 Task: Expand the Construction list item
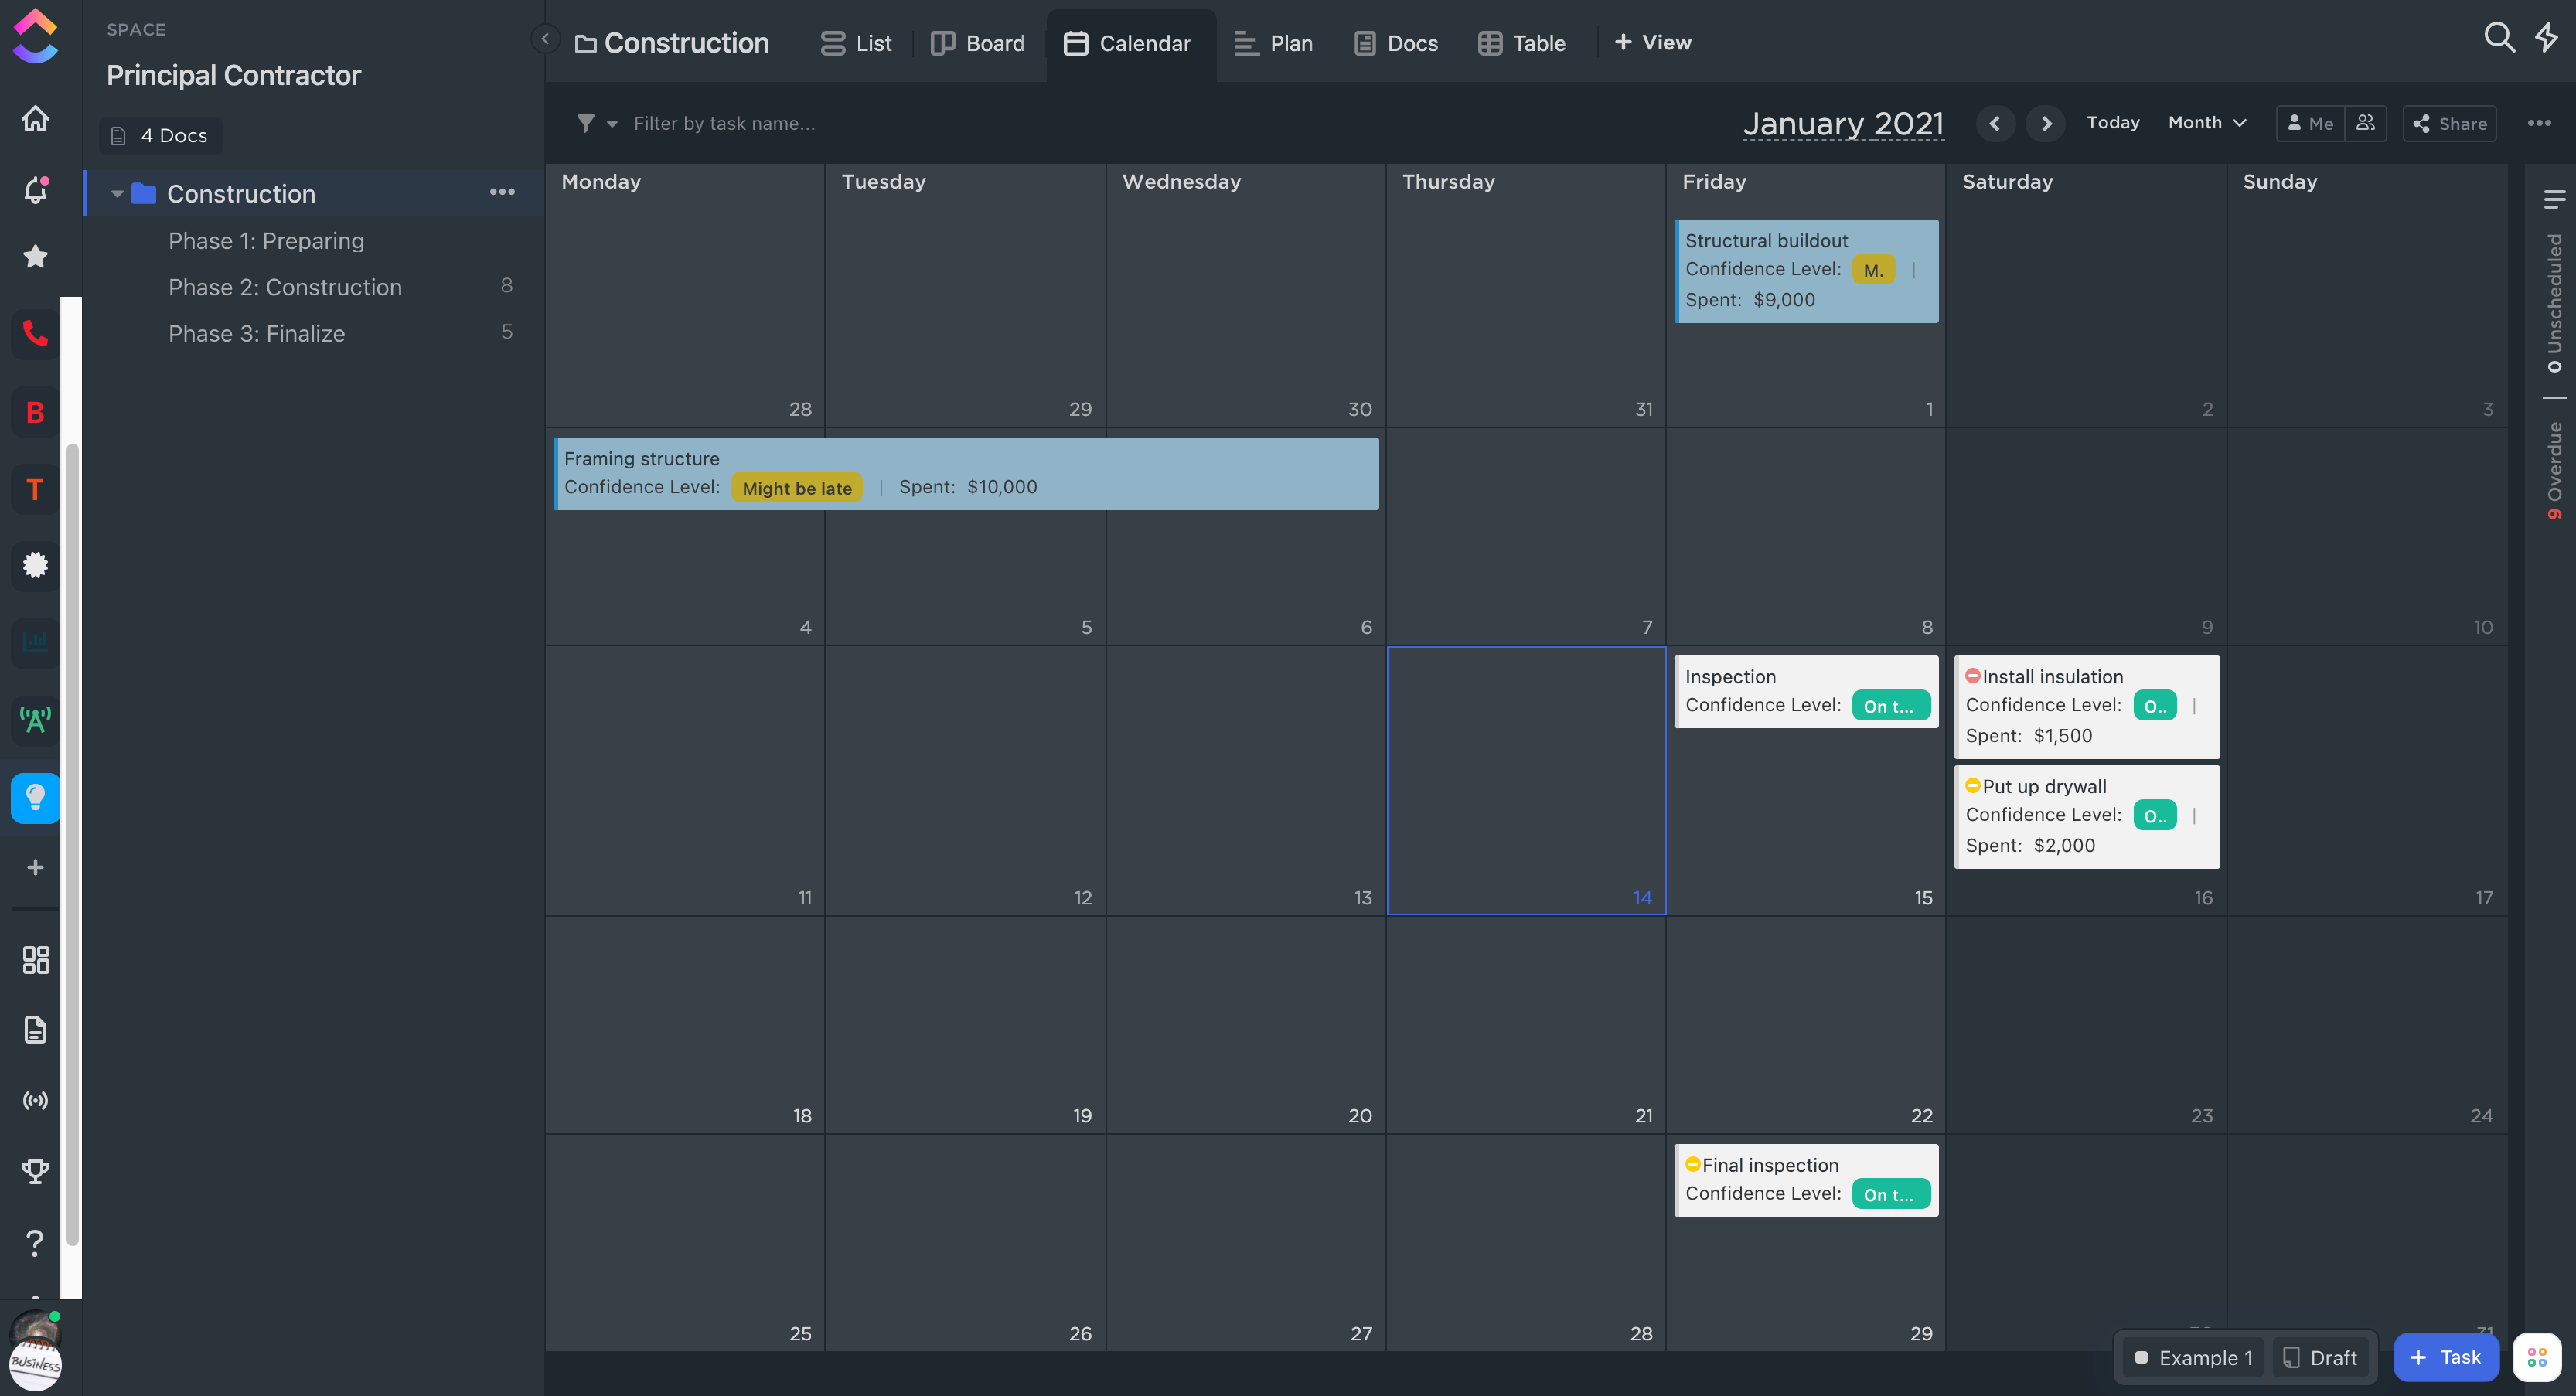pyautogui.click(x=115, y=192)
